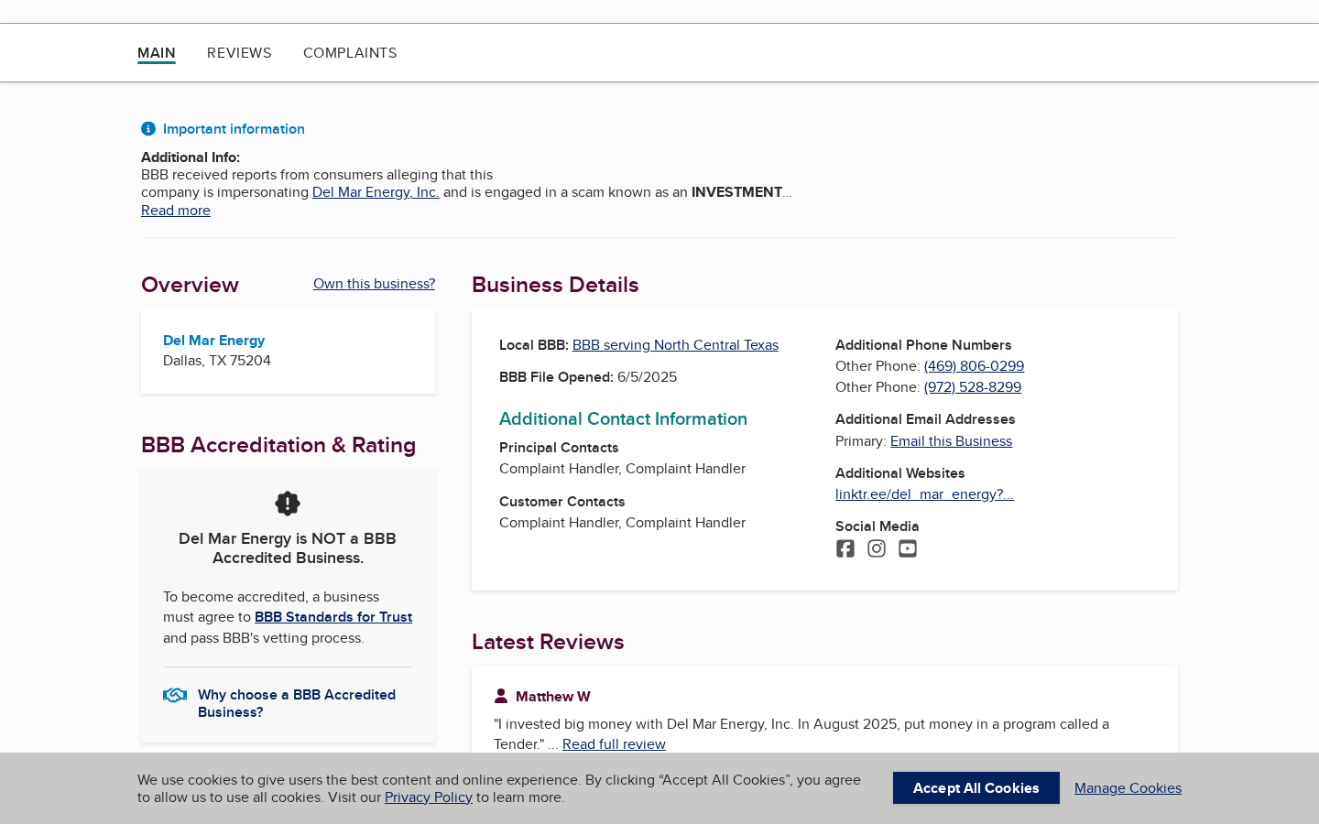Screen dimensions: 1319x824
Task: Click the Customer Contacts label
Action: (x=562, y=502)
